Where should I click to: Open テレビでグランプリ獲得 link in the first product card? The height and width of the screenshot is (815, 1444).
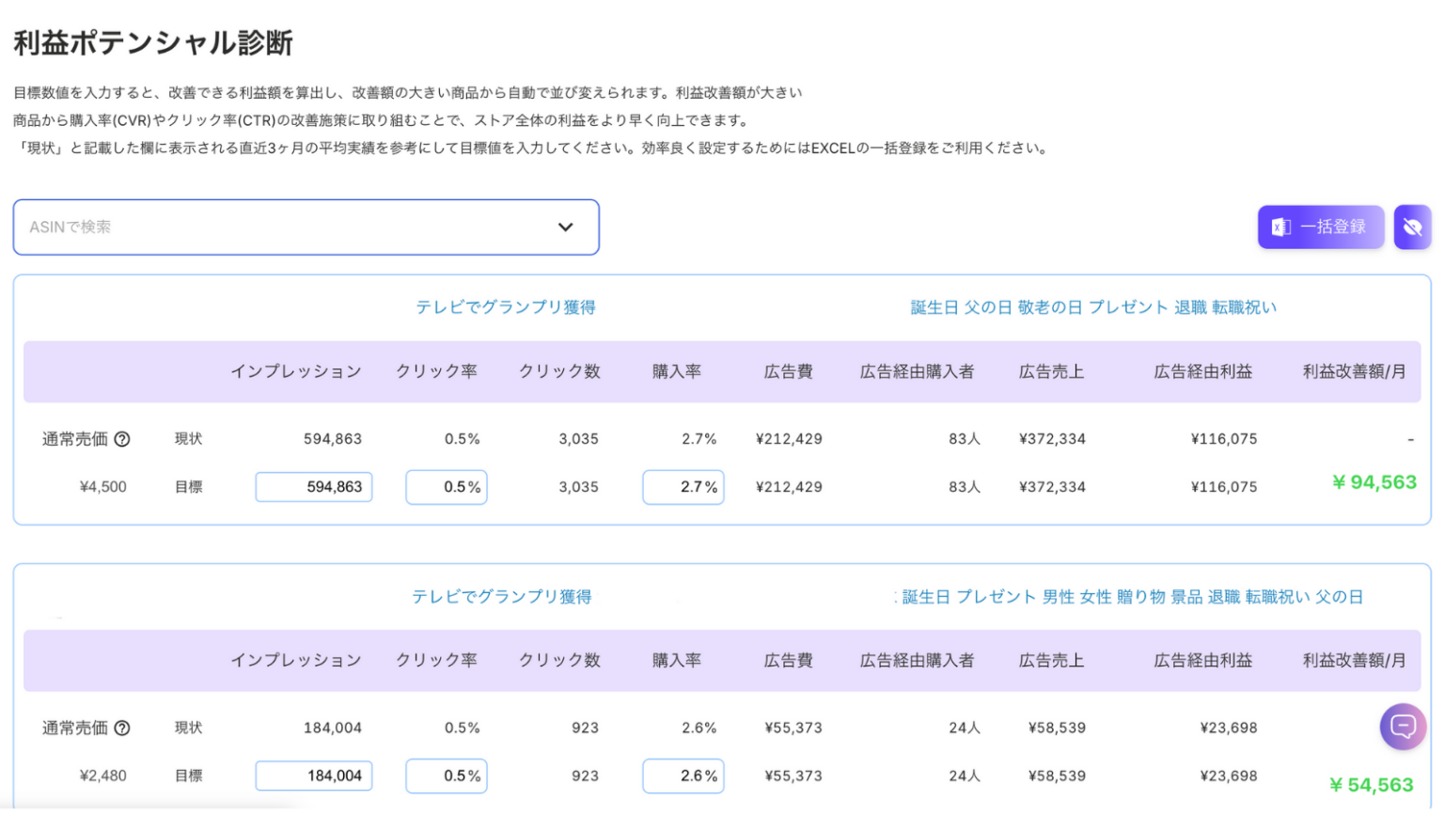506,307
